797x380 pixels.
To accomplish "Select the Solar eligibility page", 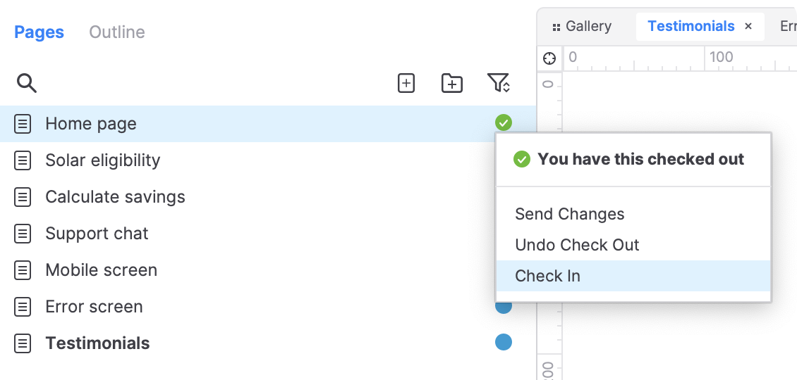I will (x=103, y=160).
